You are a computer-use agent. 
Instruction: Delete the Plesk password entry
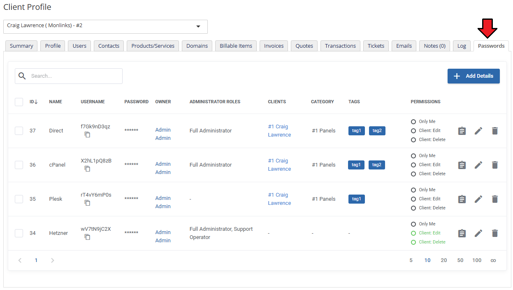point(495,199)
